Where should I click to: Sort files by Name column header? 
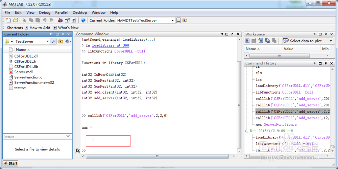pos(22,49)
